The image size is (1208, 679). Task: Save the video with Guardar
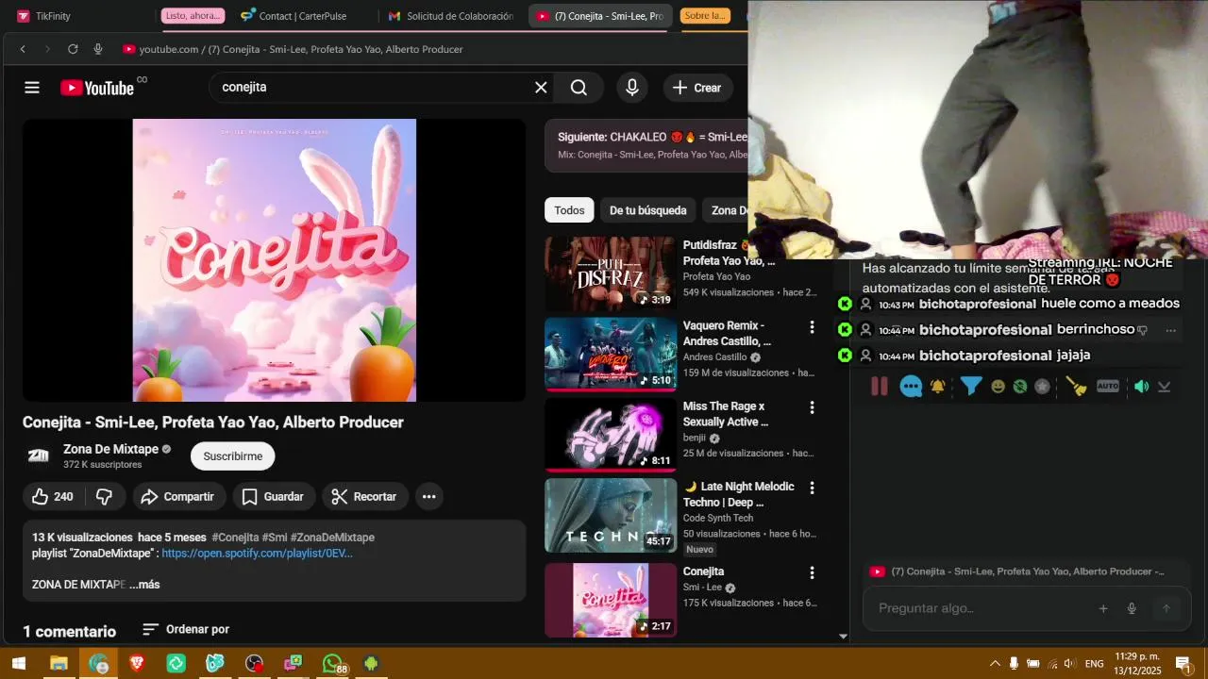coord(273,496)
